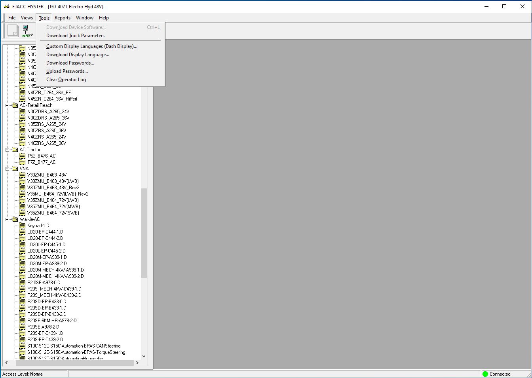532x378 pixels.
Task: Click the tree's scroll left arrow
Action: click(6, 363)
